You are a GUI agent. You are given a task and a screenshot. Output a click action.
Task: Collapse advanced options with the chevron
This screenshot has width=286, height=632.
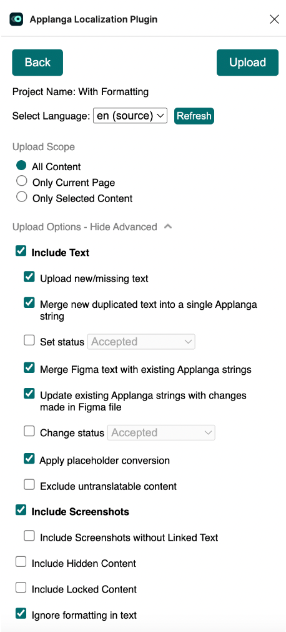(x=168, y=227)
